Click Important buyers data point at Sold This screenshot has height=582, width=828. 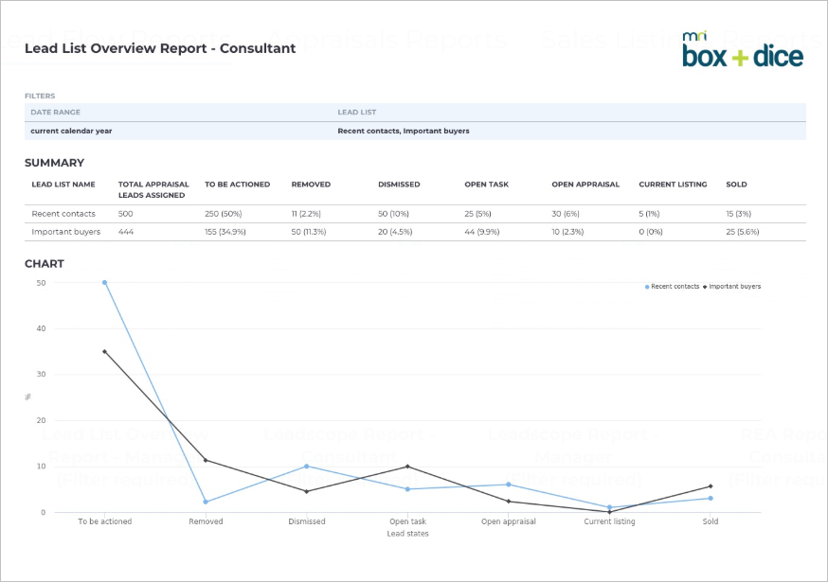point(711,486)
